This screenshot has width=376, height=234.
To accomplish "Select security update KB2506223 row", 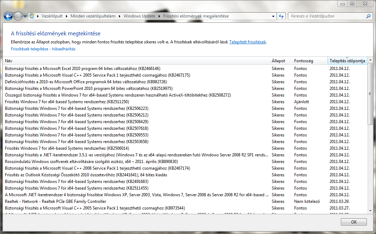I will 185,108.
